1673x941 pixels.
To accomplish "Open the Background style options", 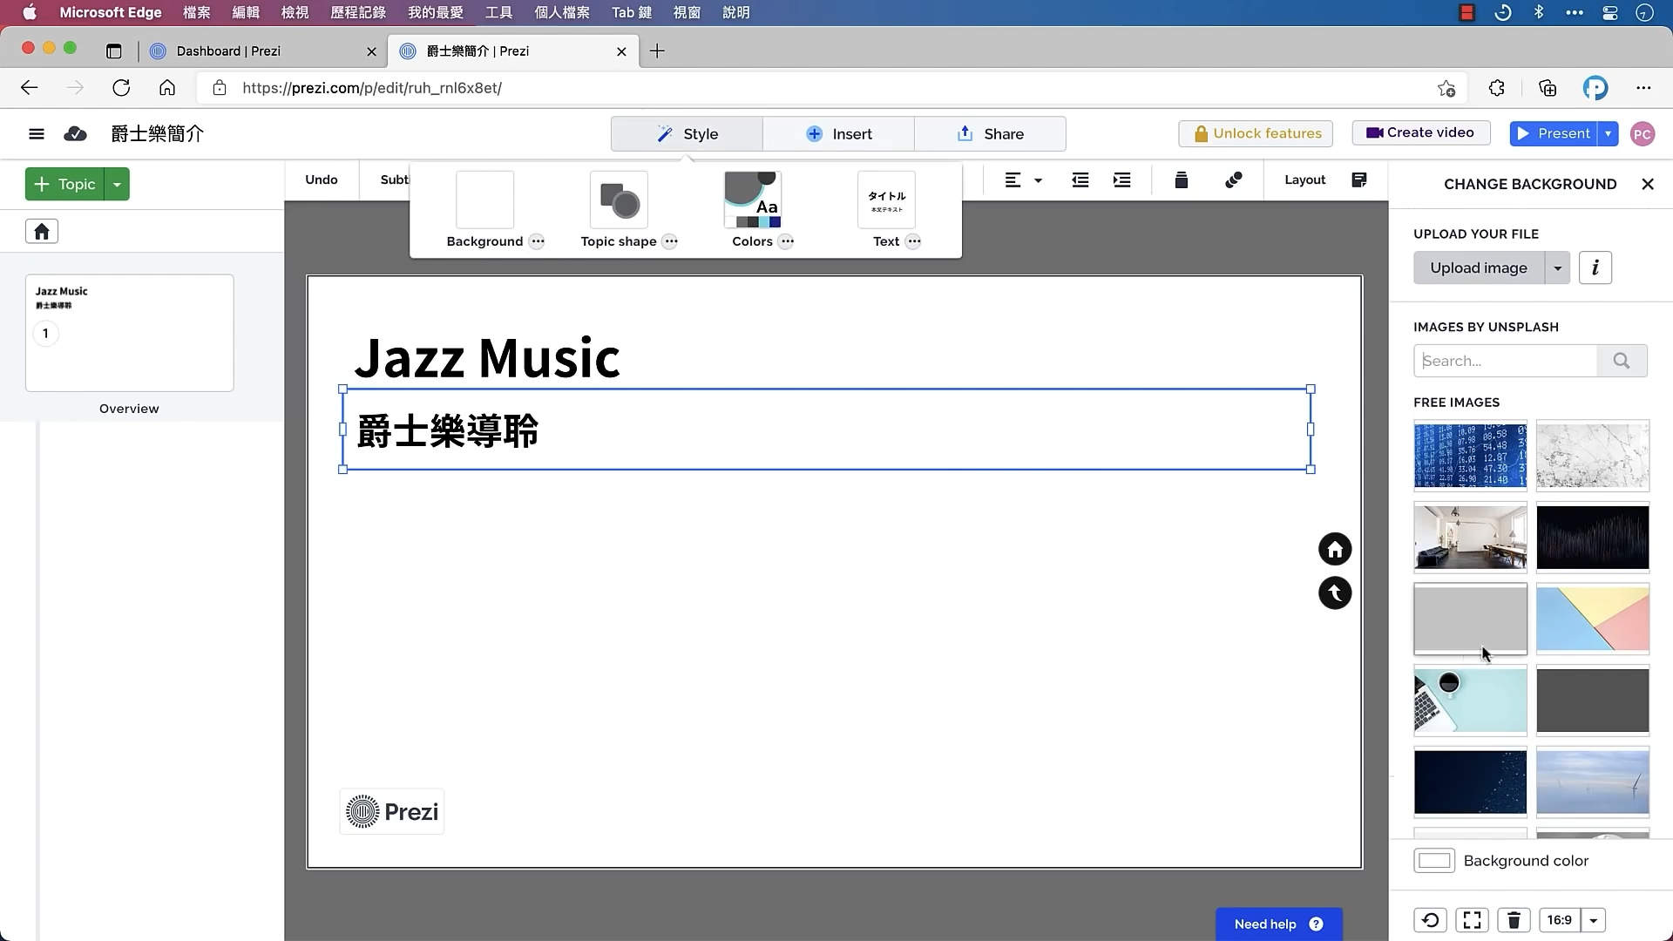I will click(484, 209).
